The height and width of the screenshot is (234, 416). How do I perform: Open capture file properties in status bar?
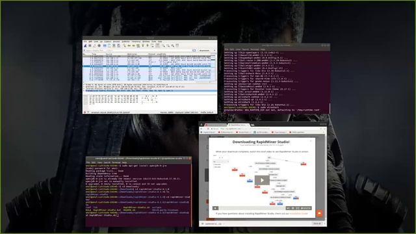click(x=88, y=112)
